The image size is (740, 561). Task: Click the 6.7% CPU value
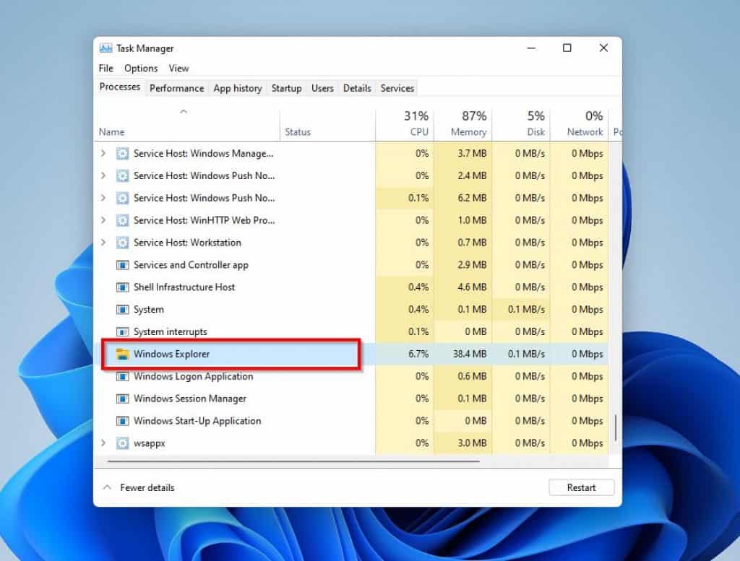418,354
